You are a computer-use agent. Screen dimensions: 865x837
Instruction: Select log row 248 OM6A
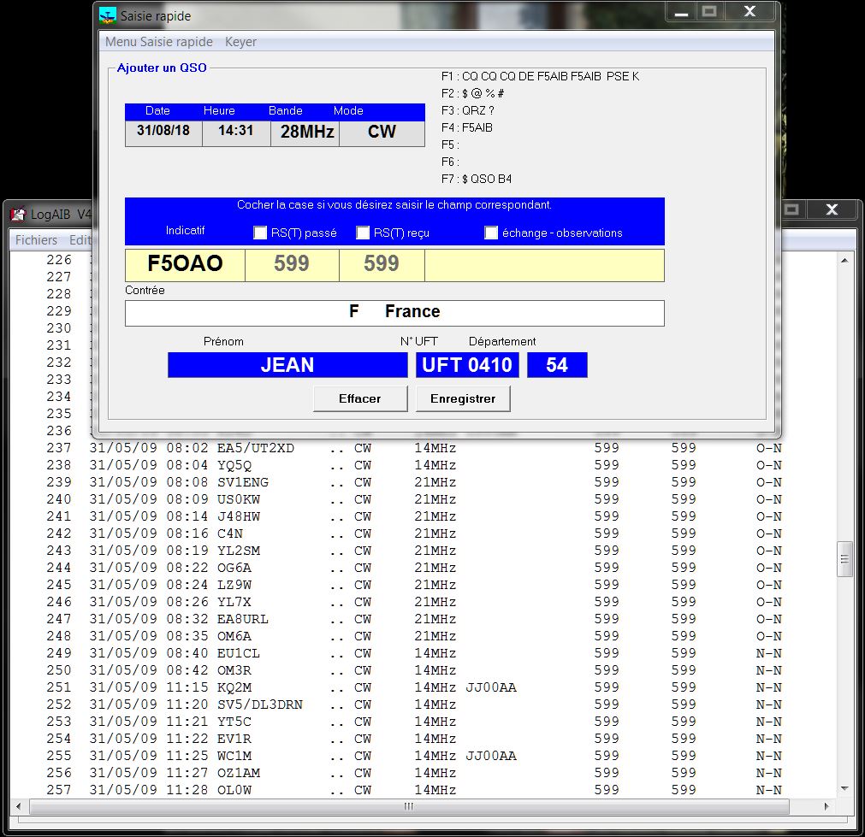pos(414,636)
